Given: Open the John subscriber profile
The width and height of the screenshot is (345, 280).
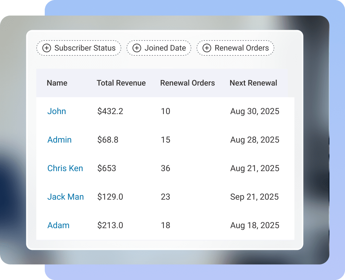Looking at the screenshot, I should click(x=57, y=111).
